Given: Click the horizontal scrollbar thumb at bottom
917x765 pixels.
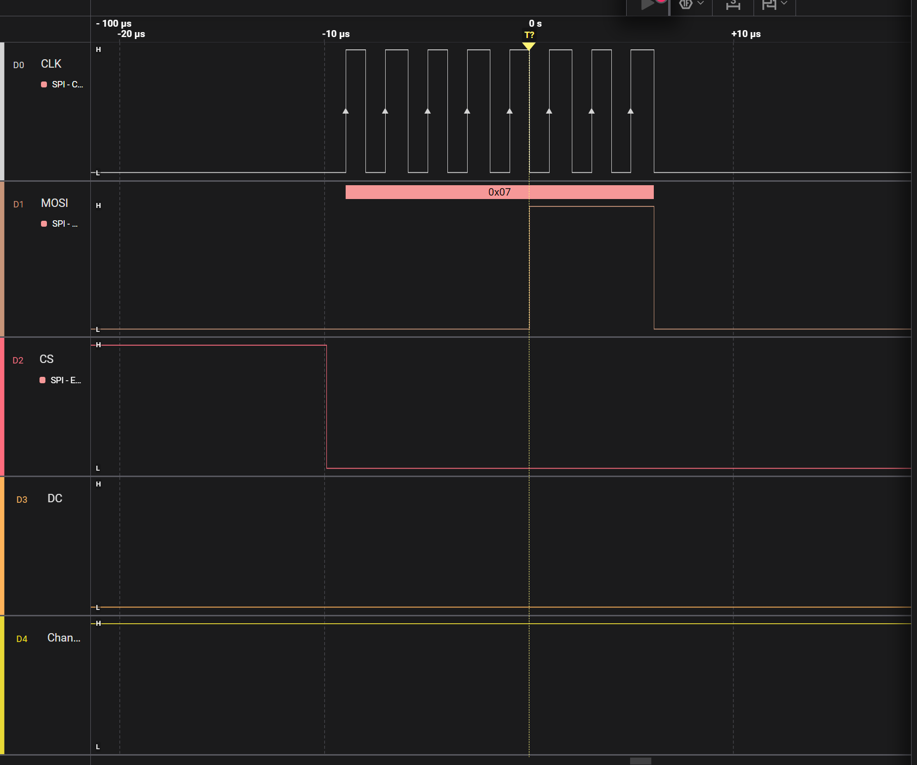Looking at the screenshot, I should coord(640,761).
